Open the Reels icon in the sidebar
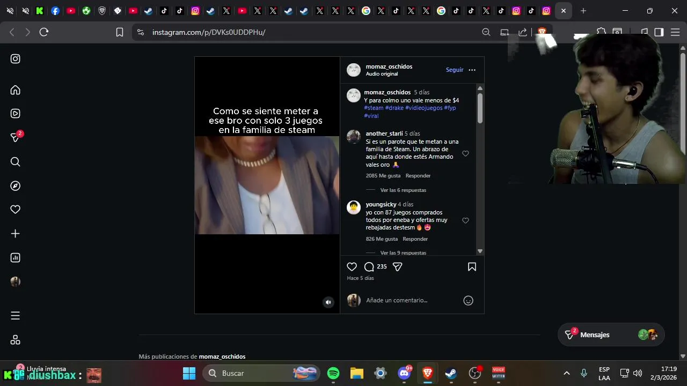Screen dimensions: 687x386 (16, 114)
